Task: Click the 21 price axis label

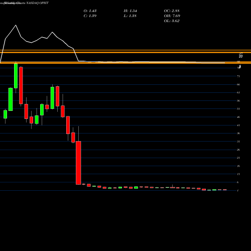Action: pyautogui.click(x=238, y=158)
